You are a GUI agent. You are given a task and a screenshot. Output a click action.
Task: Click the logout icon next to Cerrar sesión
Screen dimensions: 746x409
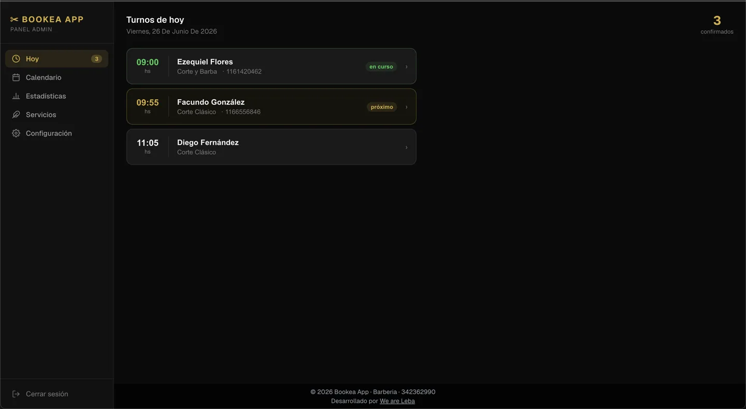pos(16,394)
